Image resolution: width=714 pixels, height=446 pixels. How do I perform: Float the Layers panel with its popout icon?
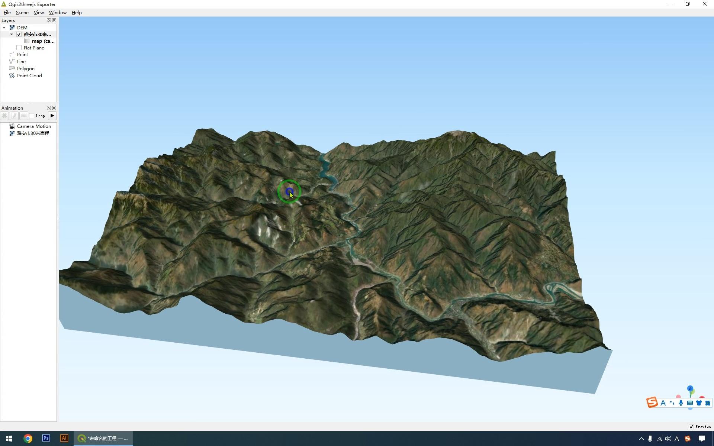[x=48, y=20]
